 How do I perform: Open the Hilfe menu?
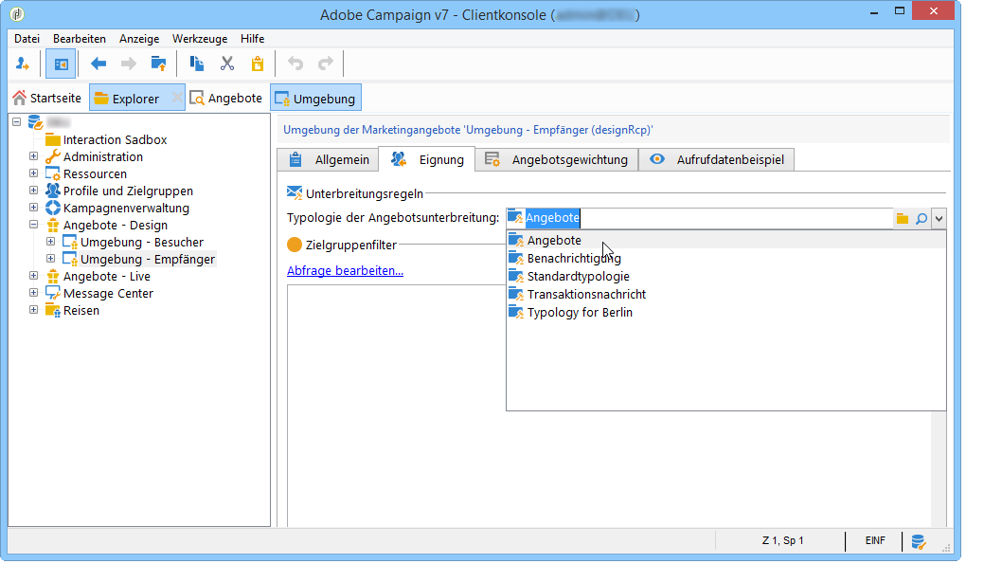[x=252, y=39]
